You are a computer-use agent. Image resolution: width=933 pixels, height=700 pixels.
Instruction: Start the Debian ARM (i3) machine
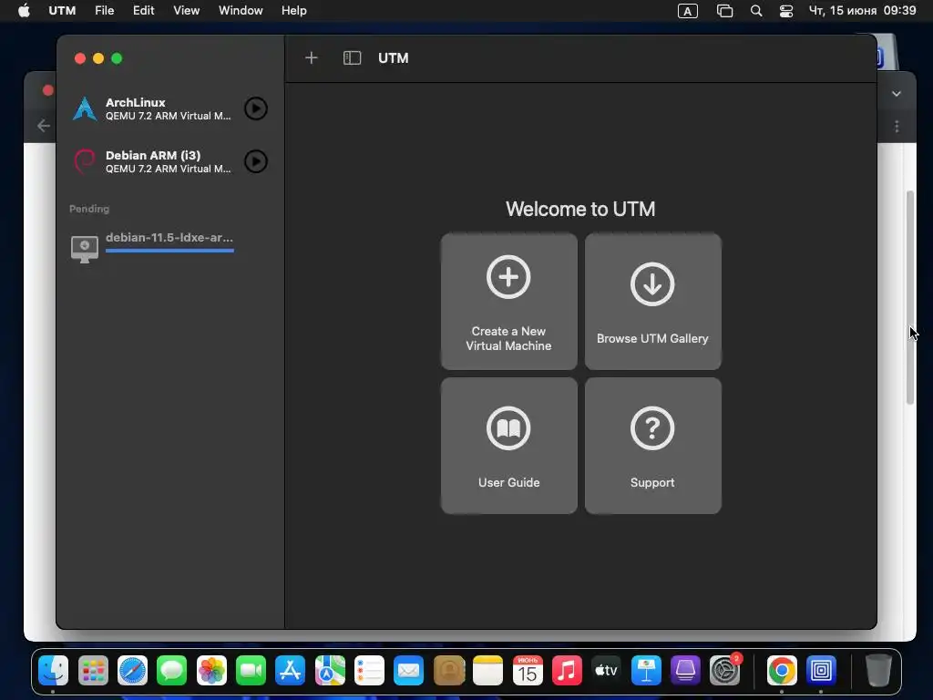tap(256, 161)
